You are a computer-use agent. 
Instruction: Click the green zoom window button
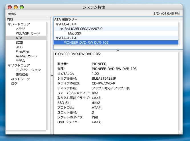pos(22,7)
